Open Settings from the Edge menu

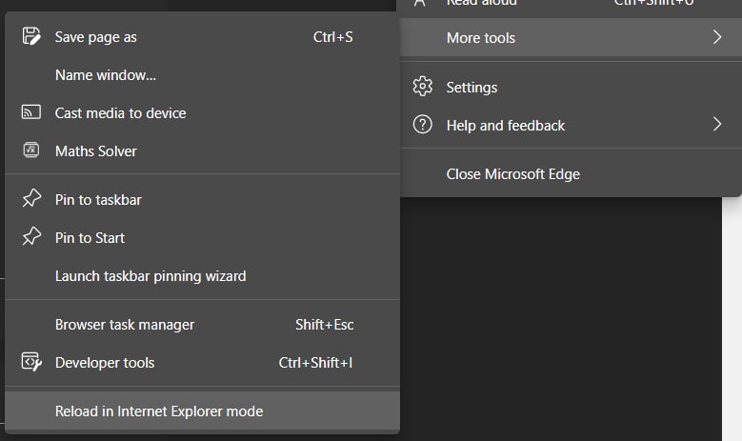coord(571,87)
